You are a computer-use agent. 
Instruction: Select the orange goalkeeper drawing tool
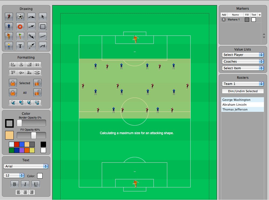pos(9,36)
